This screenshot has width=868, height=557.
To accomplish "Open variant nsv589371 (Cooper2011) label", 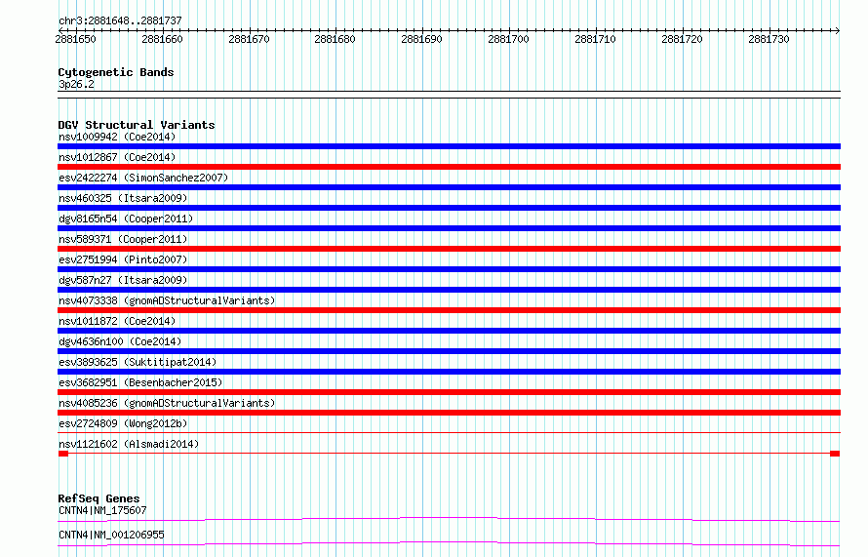I will 123,239.
